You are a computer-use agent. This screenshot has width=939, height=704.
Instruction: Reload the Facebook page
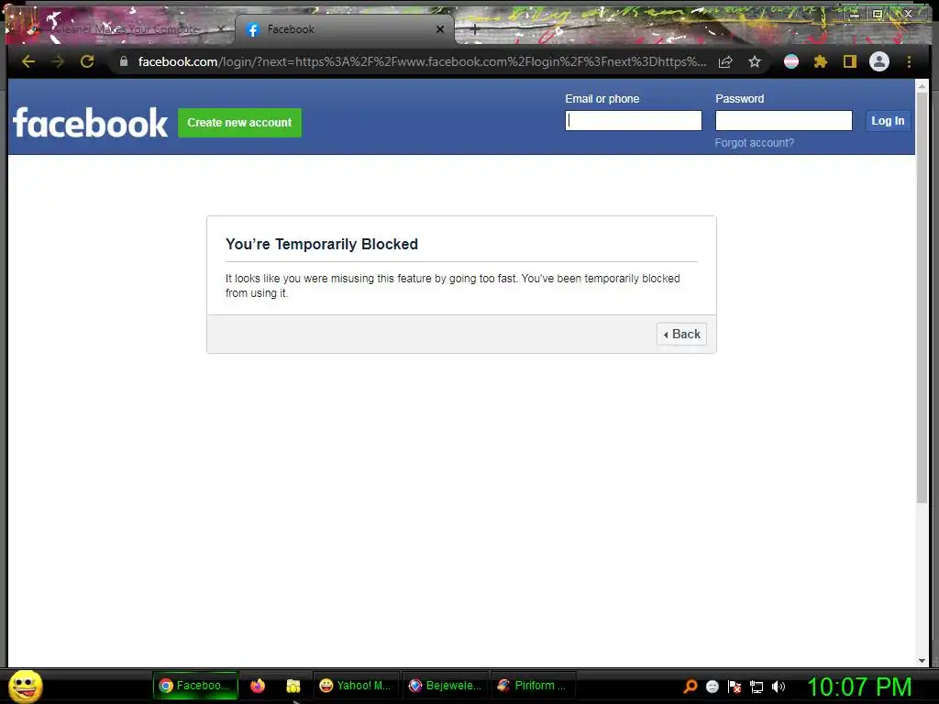pyautogui.click(x=87, y=61)
